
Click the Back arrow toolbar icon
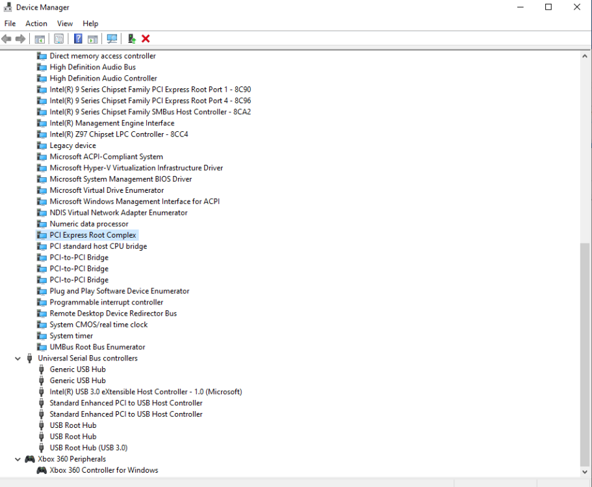[x=6, y=38]
